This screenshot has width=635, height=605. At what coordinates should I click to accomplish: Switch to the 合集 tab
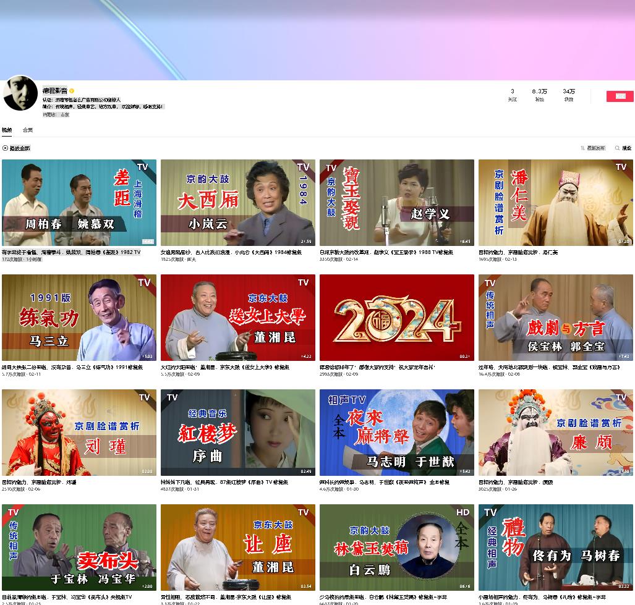(x=28, y=130)
